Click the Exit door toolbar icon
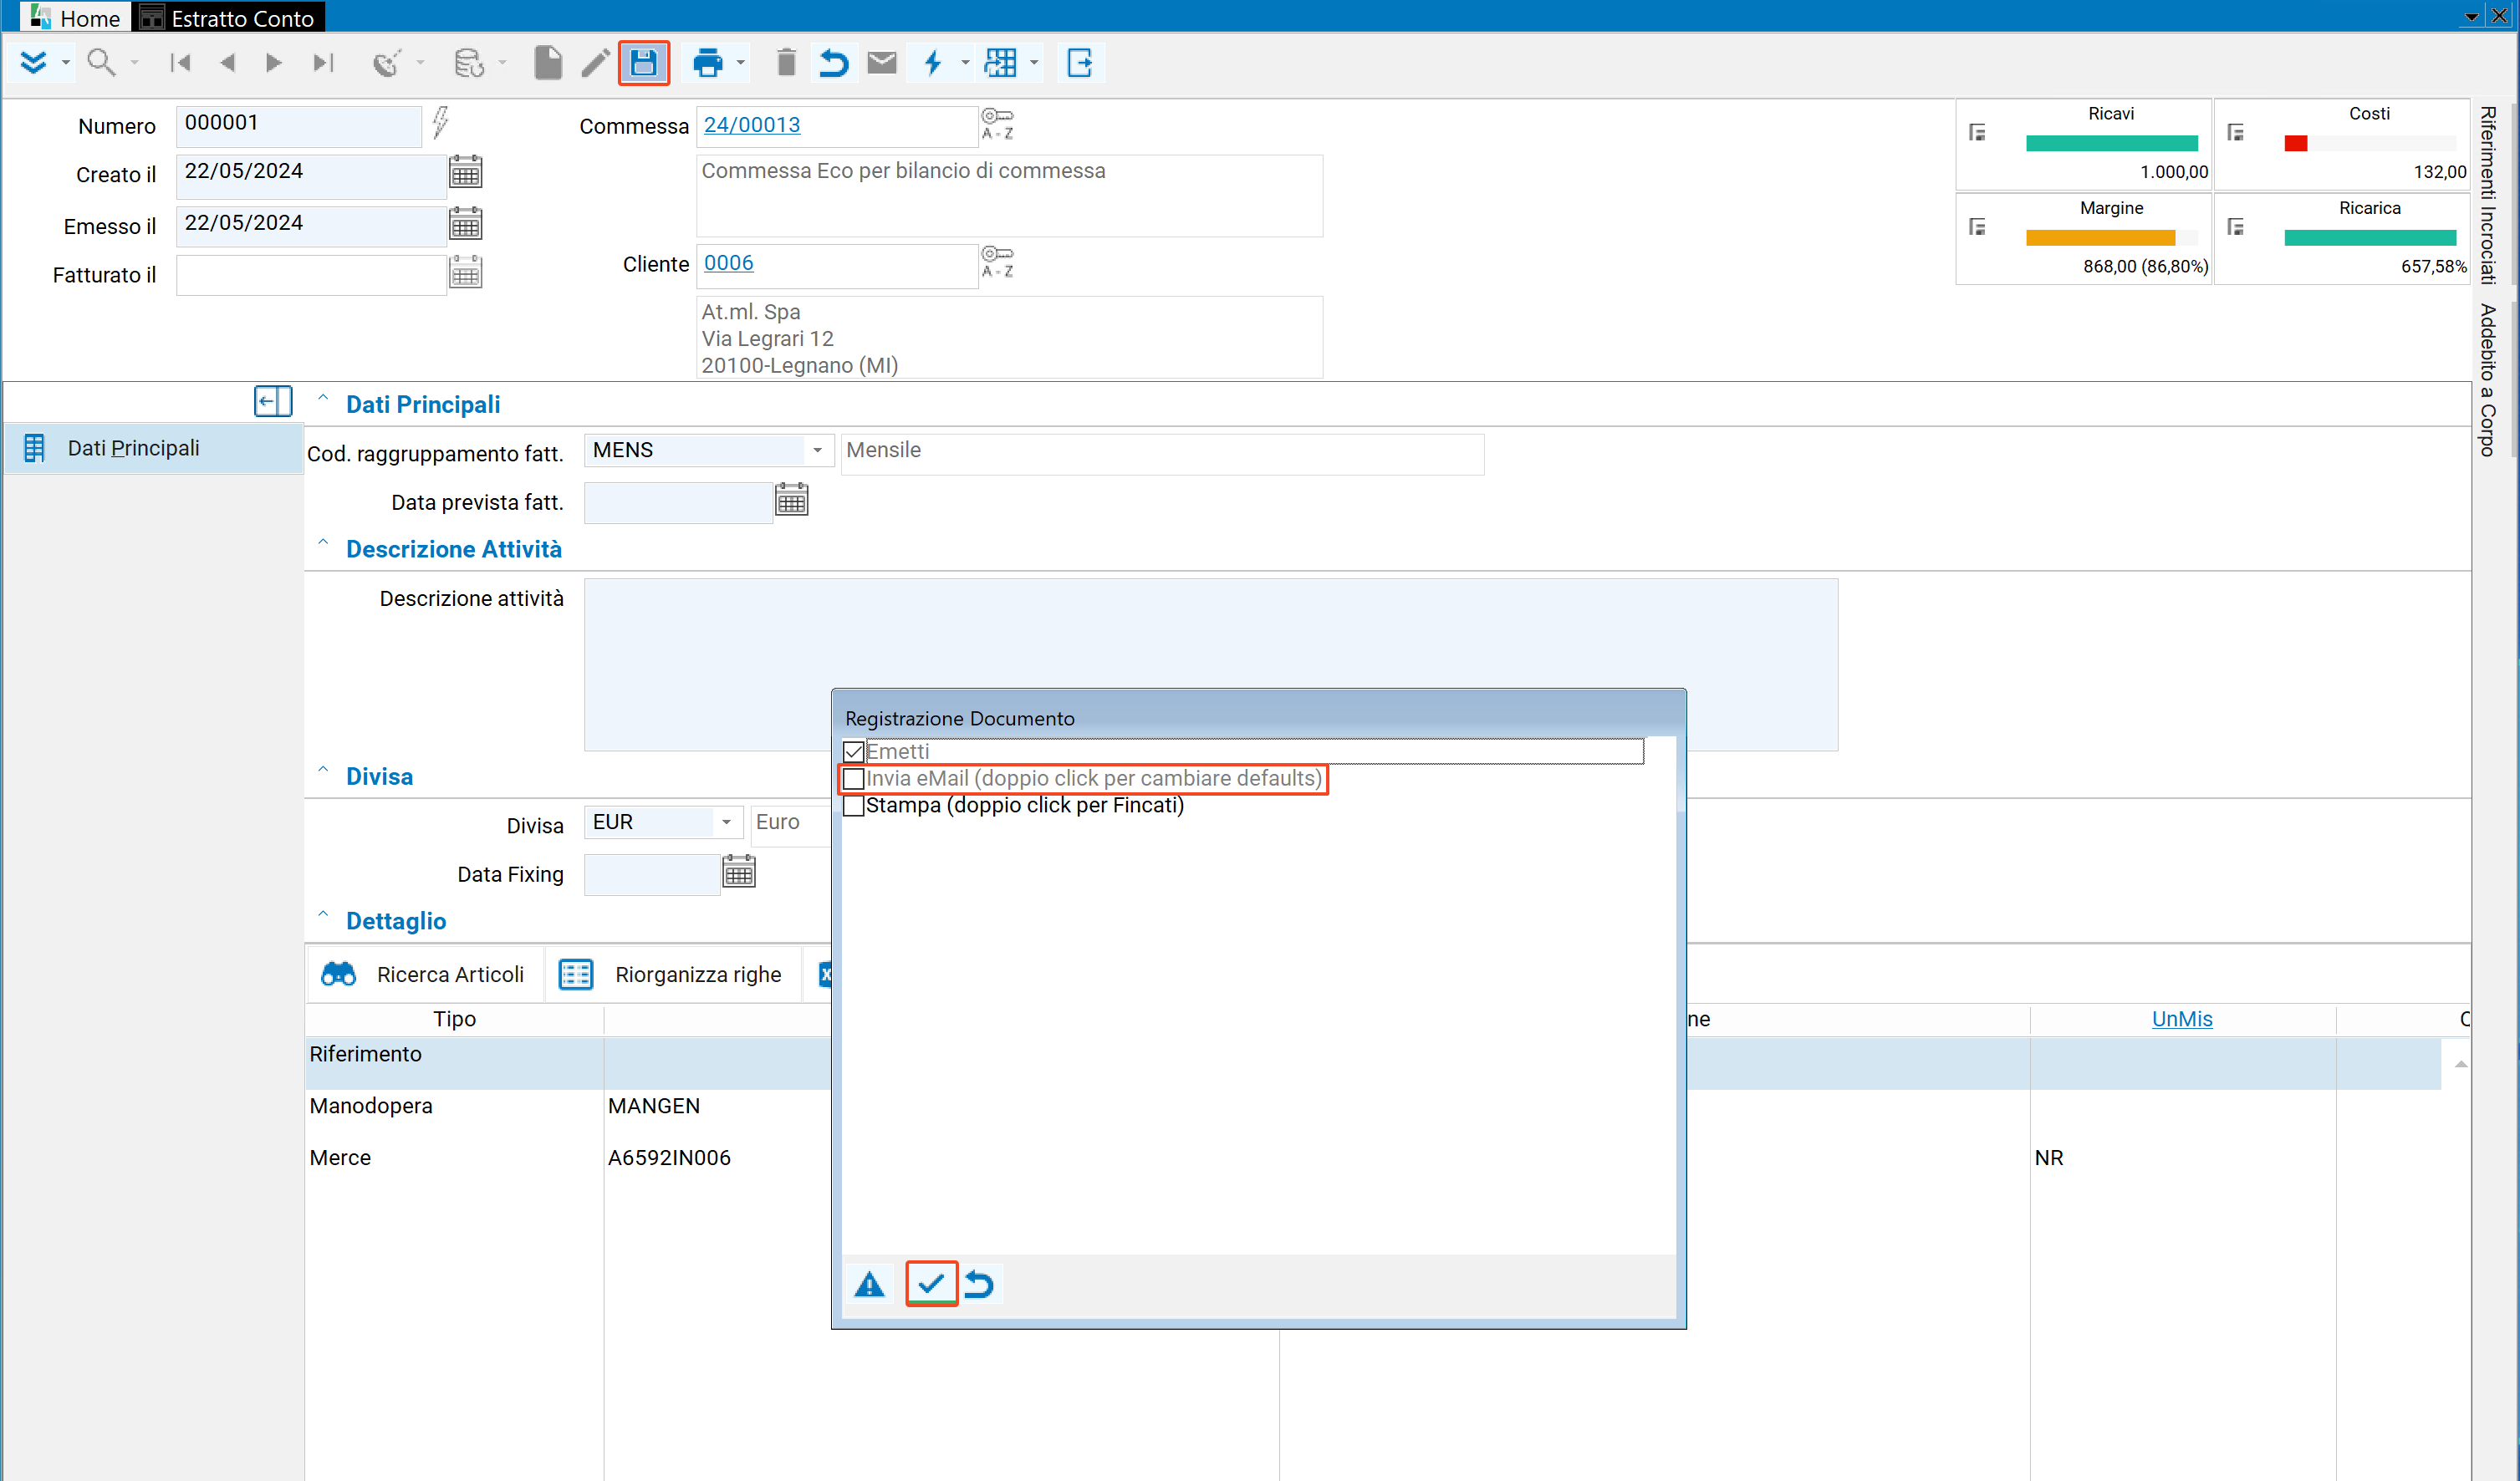The width and height of the screenshot is (2520, 1481). click(1079, 63)
